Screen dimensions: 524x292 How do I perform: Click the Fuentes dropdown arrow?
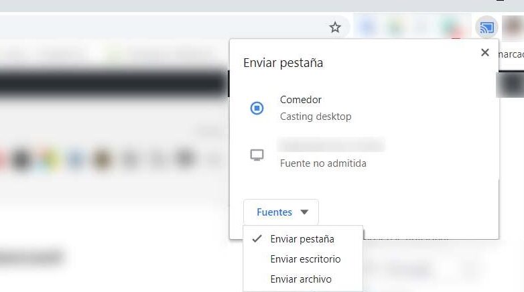(x=304, y=212)
